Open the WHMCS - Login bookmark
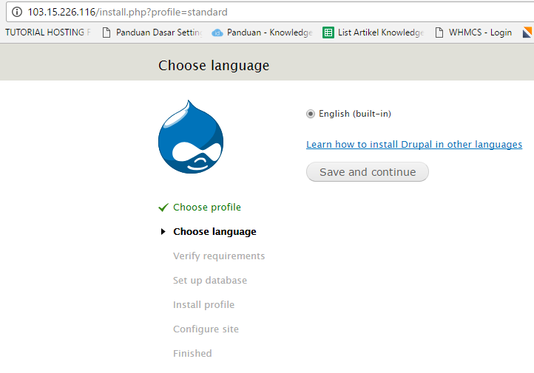Screen dimensions: 534x373 (480, 32)
